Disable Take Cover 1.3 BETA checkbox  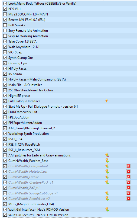[5, 41]
